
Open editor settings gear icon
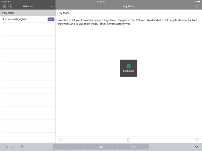[197, 139]
